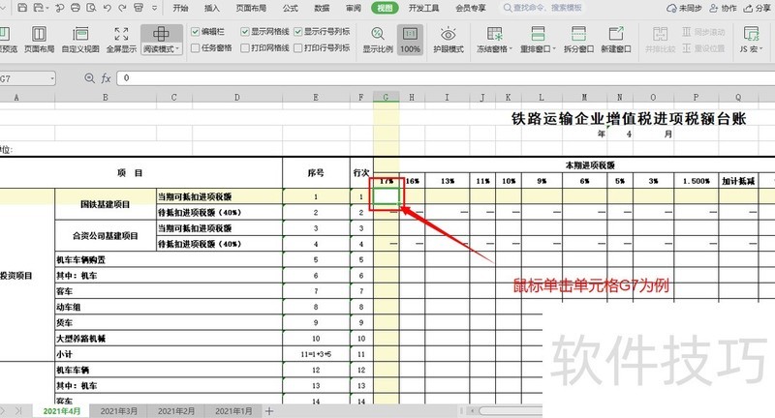Open the JS 宏 macro dropdown

(752, 39)
